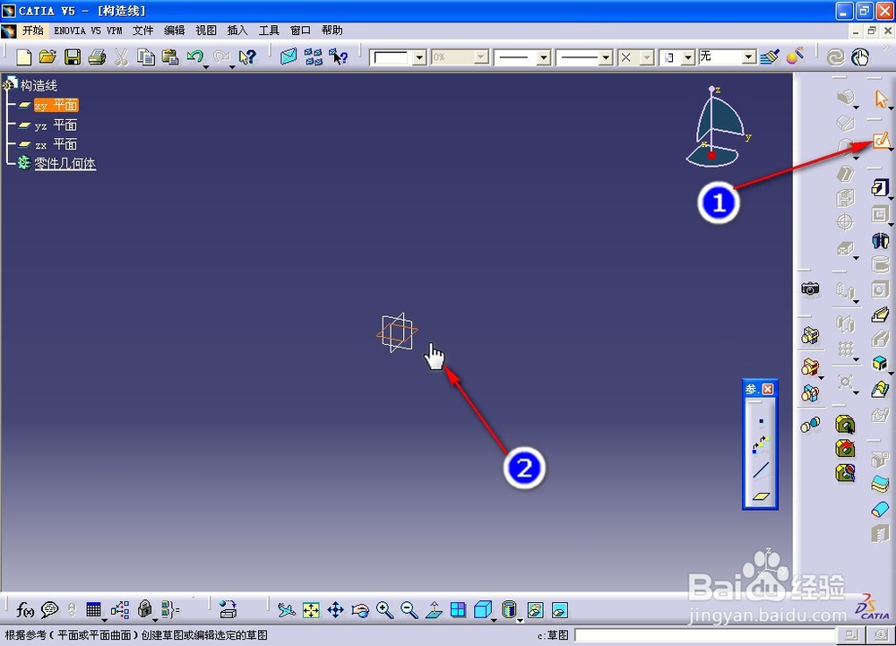Select the Pad feature tool
The width and height of the screenshot is (896, 646).
(x=880, y=186)
